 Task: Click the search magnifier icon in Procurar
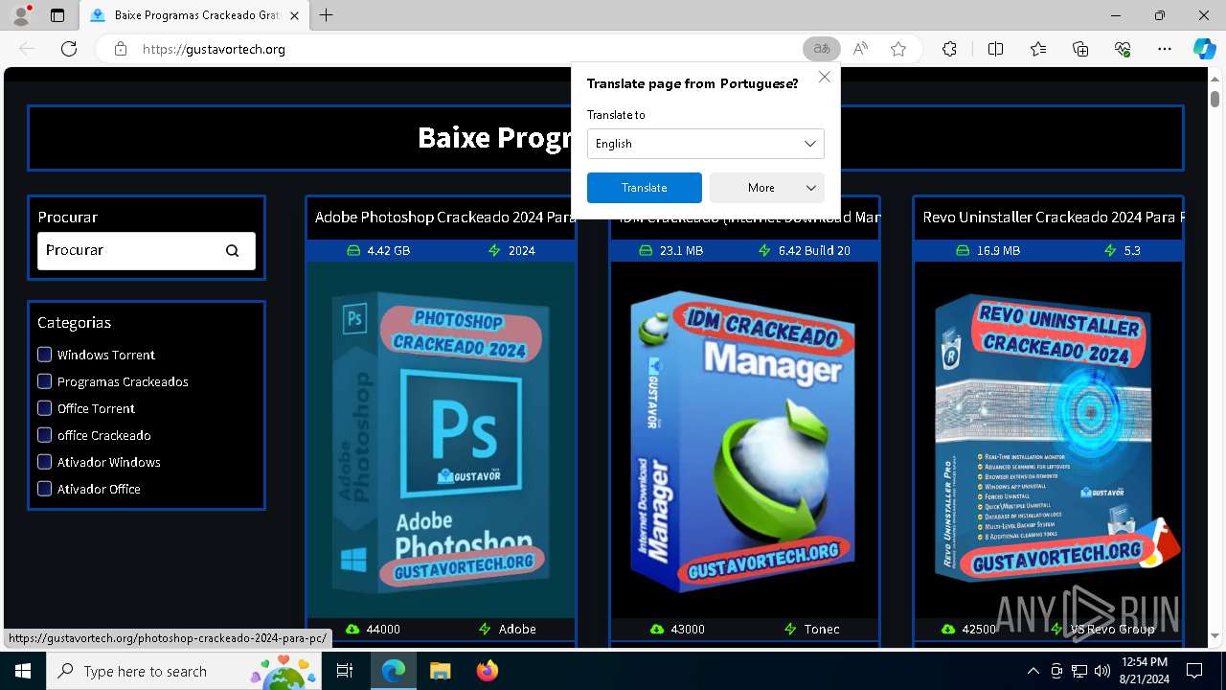click(x=233, y=250)
